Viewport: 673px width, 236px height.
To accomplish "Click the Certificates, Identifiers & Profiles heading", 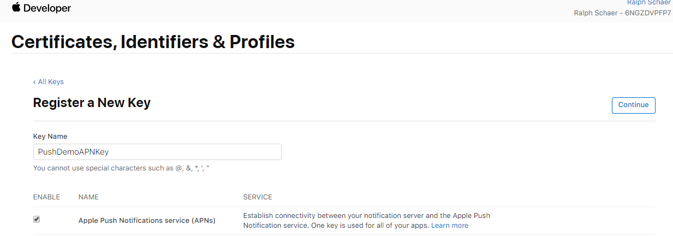I will pyautogui.click(x=153, y=42).
